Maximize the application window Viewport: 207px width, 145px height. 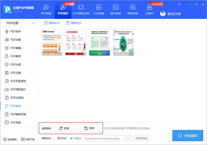pyautogui.click(x=197, y=5)
